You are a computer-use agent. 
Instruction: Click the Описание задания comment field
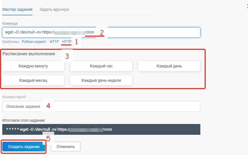pos(101,106)
